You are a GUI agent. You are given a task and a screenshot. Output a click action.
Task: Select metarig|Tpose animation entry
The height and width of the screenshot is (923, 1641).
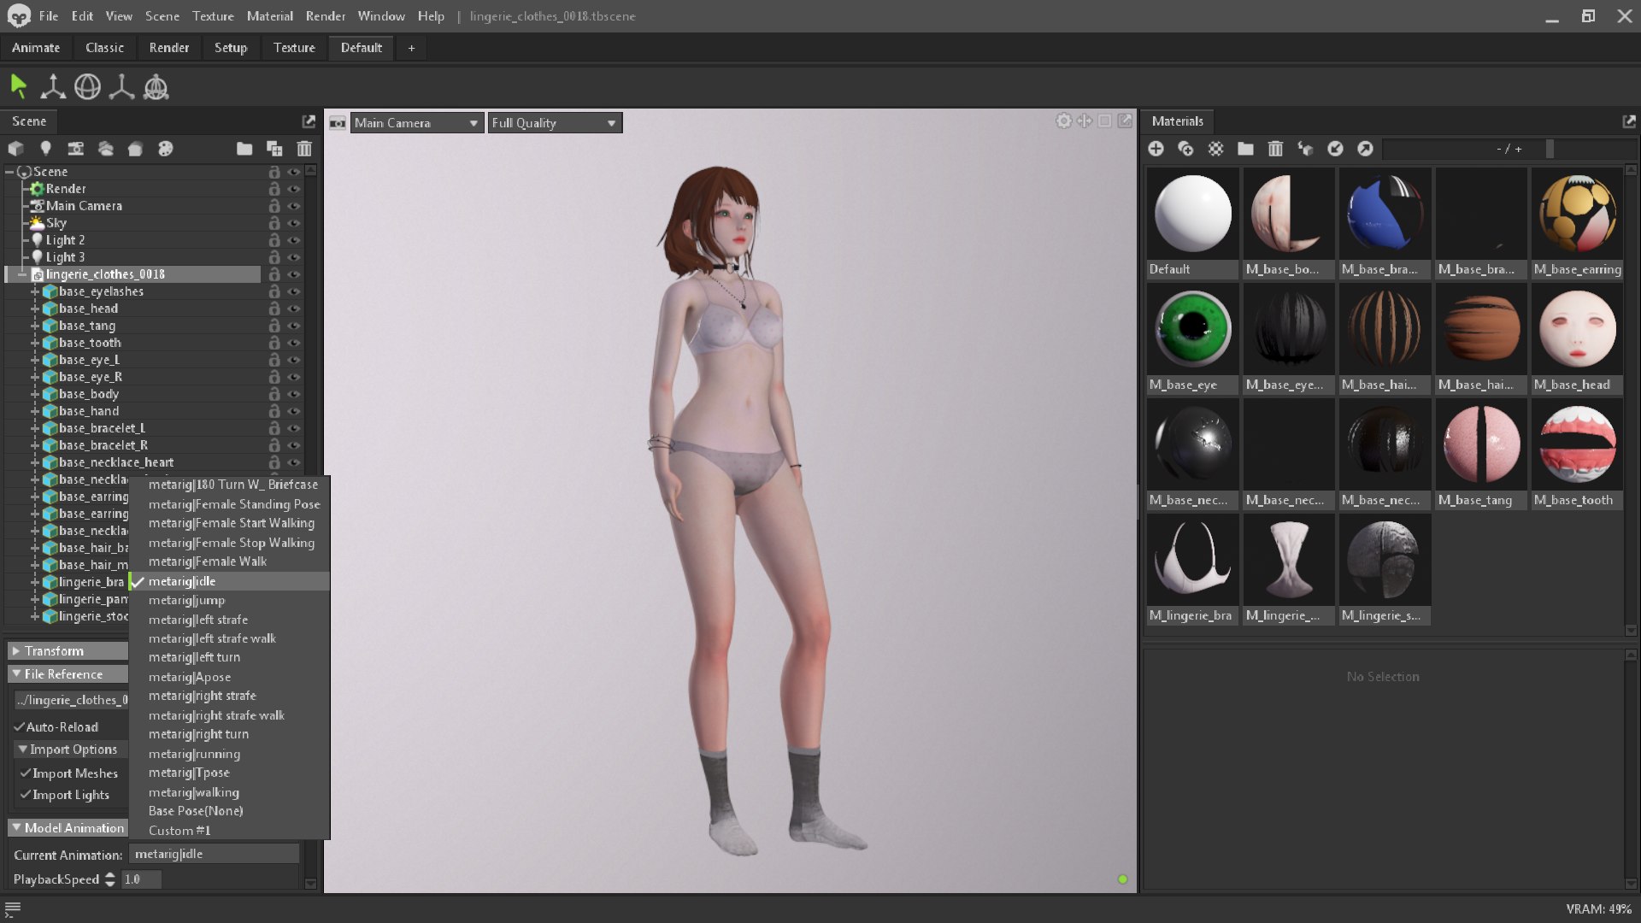click(x=229, y=773)
